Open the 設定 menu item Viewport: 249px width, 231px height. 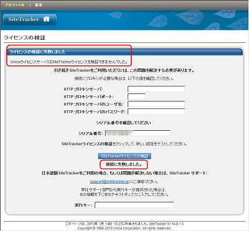[x=39, y=5]
